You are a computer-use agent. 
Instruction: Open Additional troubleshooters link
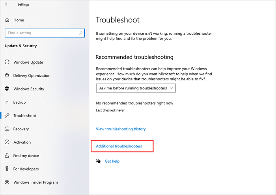tap(119, 146)
